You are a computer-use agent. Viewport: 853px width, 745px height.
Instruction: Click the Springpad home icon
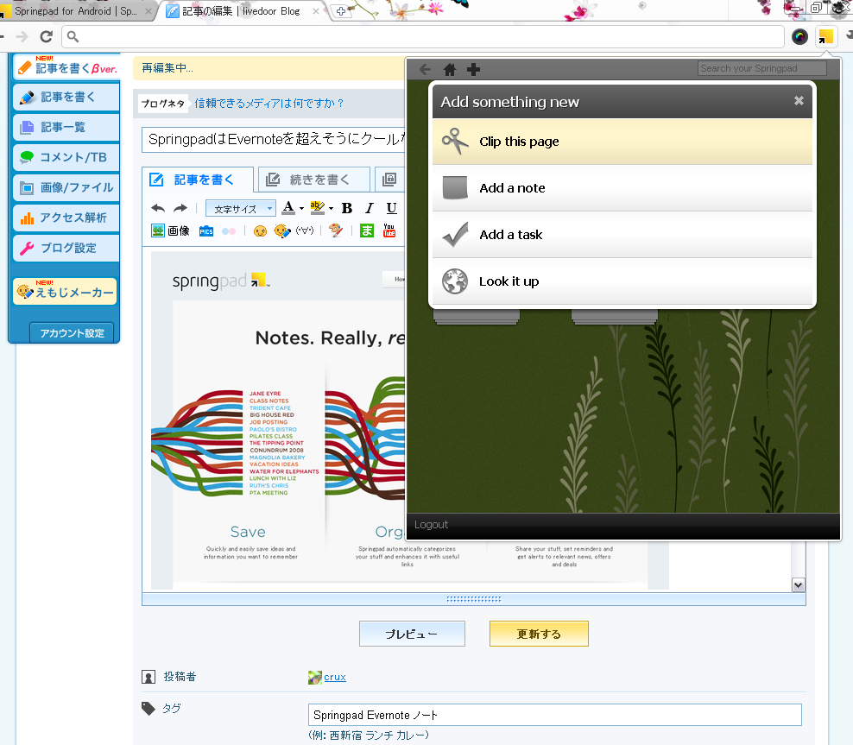tap(450, 69)
